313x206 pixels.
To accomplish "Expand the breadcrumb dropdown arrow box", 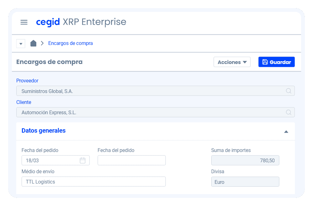I will click(21, 44).
